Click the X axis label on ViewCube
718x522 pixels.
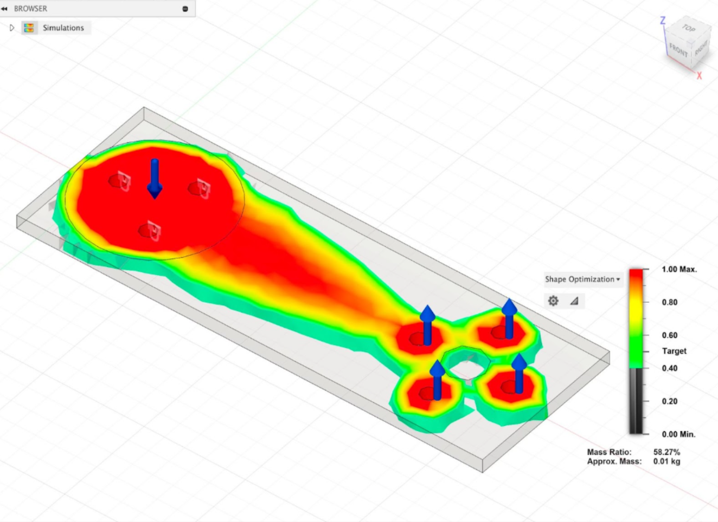(x=699, y=76)
